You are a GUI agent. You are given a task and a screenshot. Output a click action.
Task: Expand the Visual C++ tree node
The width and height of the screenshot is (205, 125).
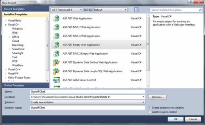(x=5, y=69)
